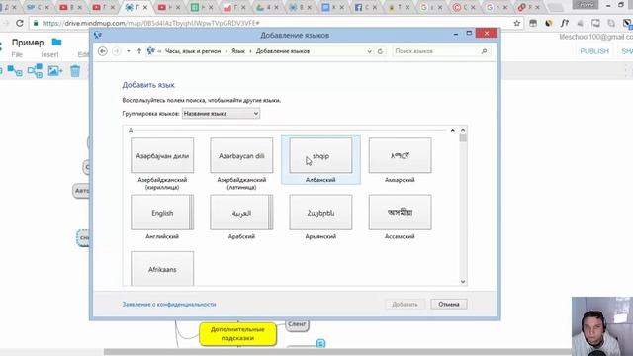Image resolution: width=633 pixels, height=356 pixels.
Task: Refresh the Добавление языков address bar
Action: tap(380, 51)
